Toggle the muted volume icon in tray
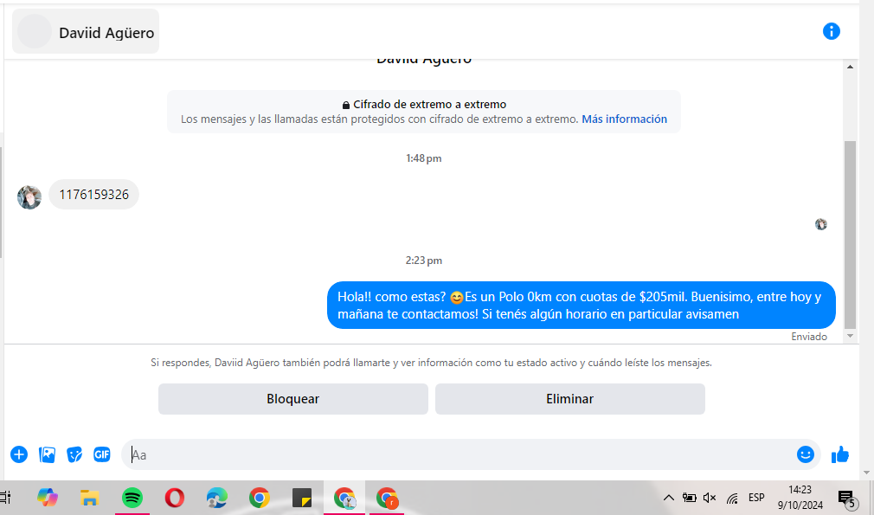 pos(710,498)
